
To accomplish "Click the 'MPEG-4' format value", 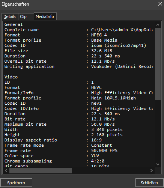I will coord(99,35).
